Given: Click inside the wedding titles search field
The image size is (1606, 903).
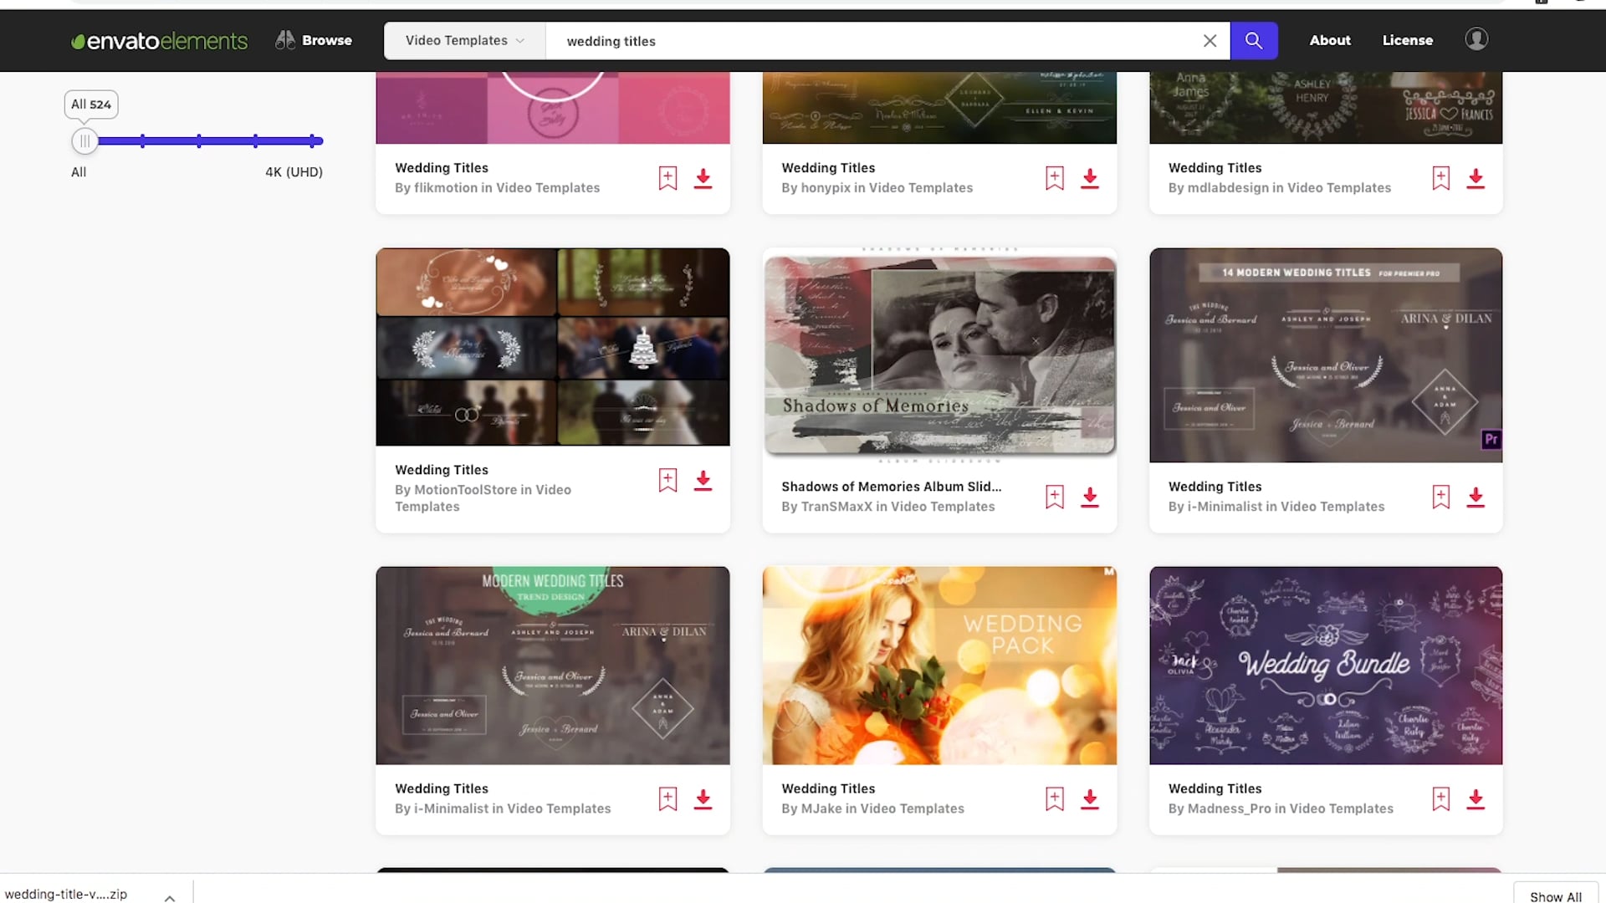Looking at the screenshot, I should pos(836,40).
